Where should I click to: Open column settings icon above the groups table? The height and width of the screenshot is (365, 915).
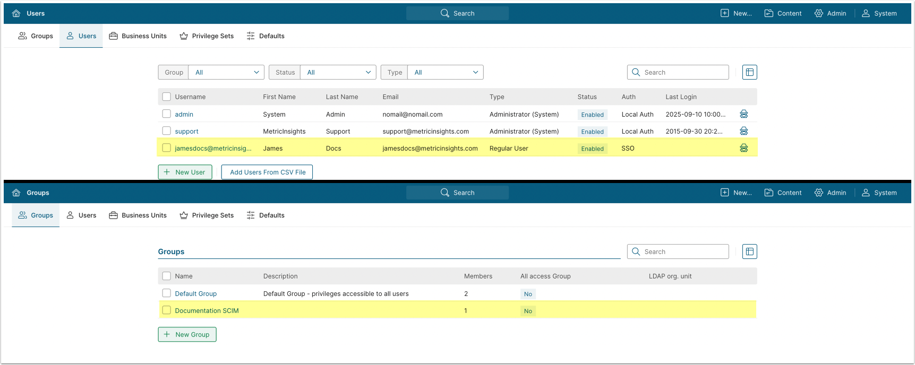(749, 251)
